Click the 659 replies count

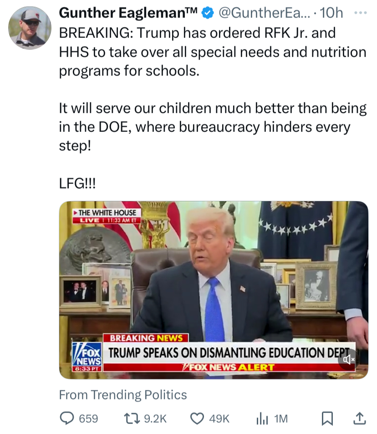tap(88, 419)
